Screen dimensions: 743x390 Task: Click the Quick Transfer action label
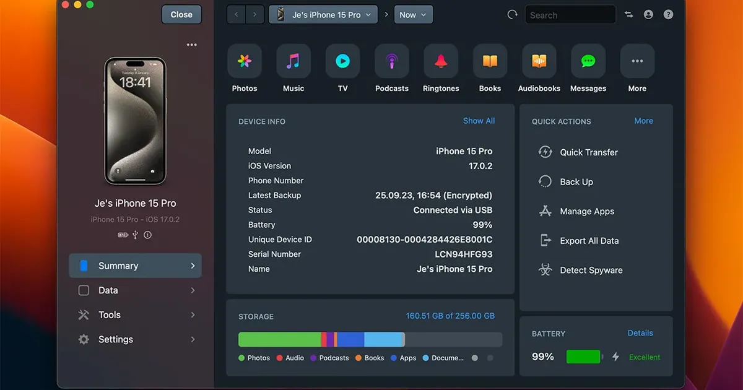[x=589, y=152]
